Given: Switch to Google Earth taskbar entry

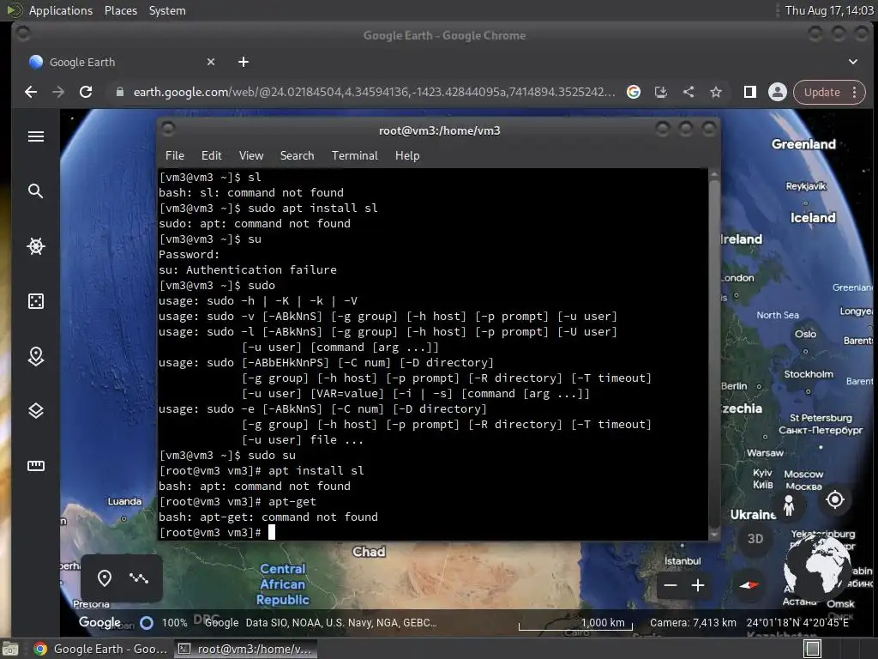Looking at the screenshot, I should coord(101,649).
